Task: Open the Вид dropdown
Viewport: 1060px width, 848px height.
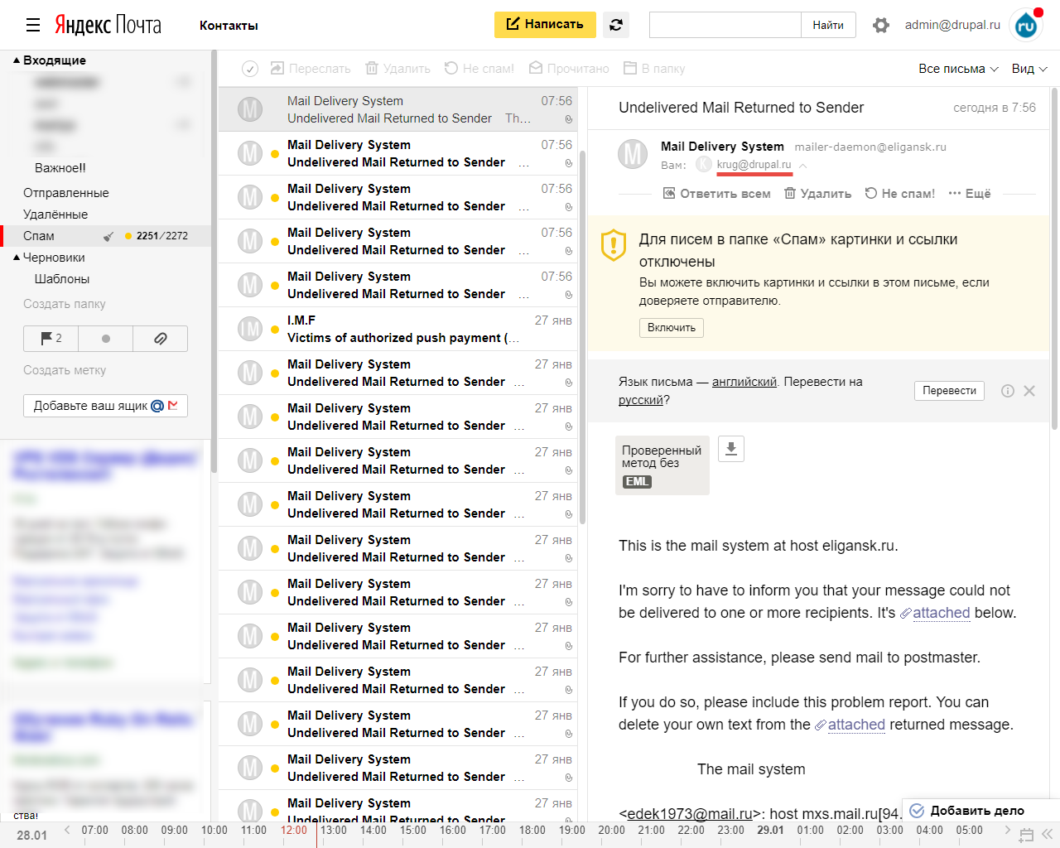Action: coord(1029,69)
